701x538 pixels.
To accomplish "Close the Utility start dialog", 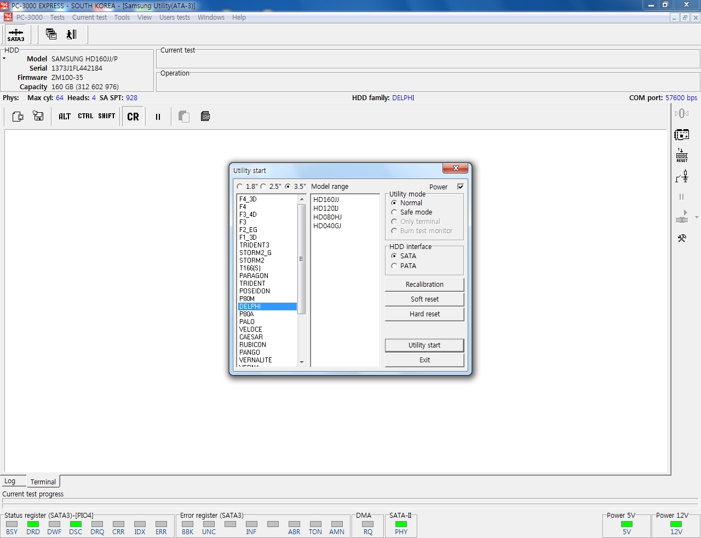I will pos(455,168).
